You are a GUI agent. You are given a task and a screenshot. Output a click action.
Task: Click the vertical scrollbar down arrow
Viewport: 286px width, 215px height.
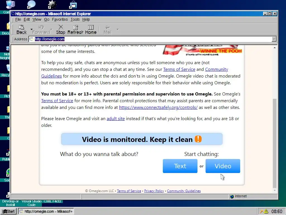pos(275,191)
